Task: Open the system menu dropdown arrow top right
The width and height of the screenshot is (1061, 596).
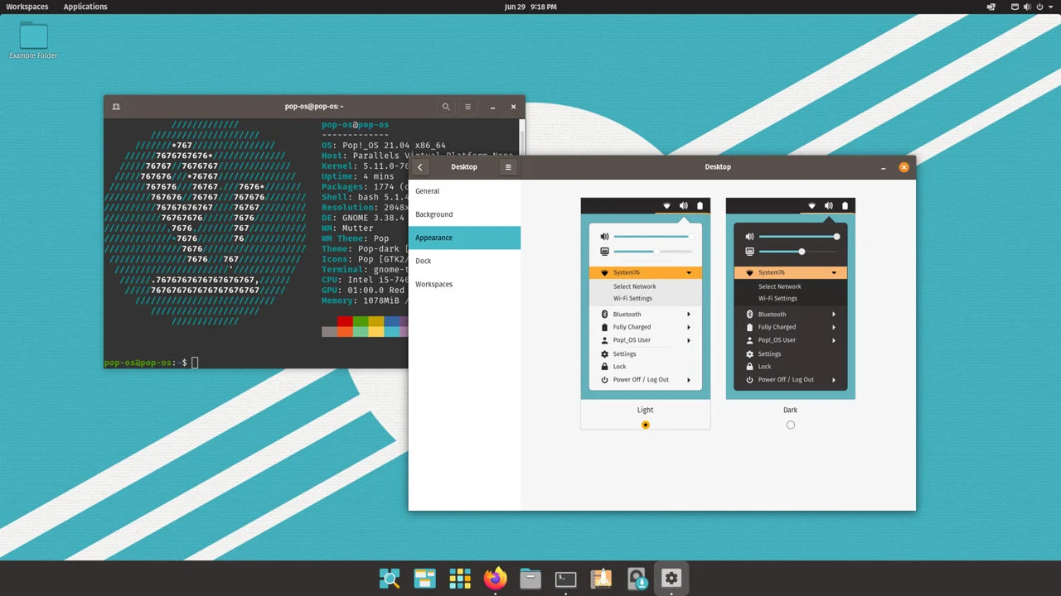Action: [1050, 7]
